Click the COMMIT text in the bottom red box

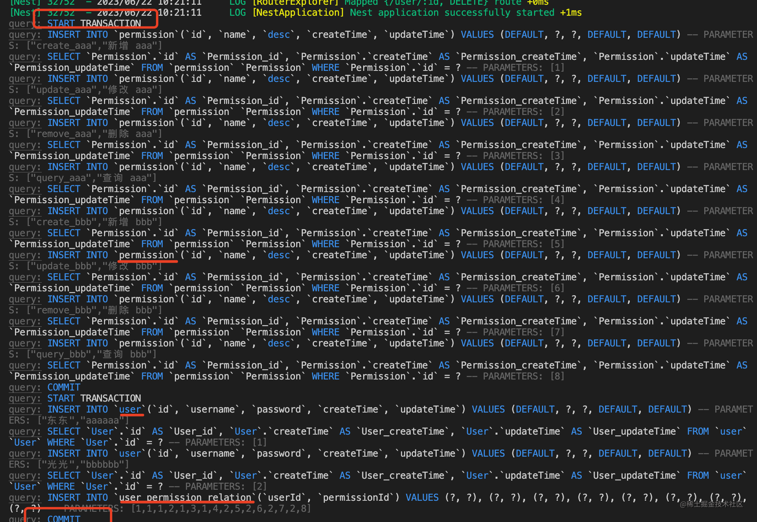[x=64, y=518]
